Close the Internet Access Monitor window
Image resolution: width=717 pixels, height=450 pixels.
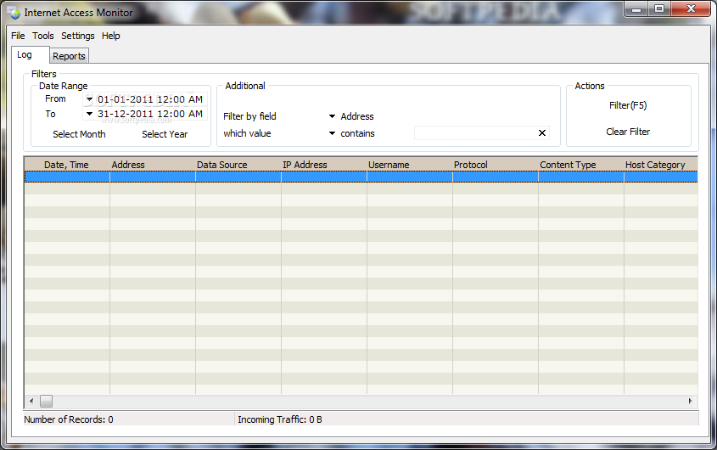pos(691,9)
